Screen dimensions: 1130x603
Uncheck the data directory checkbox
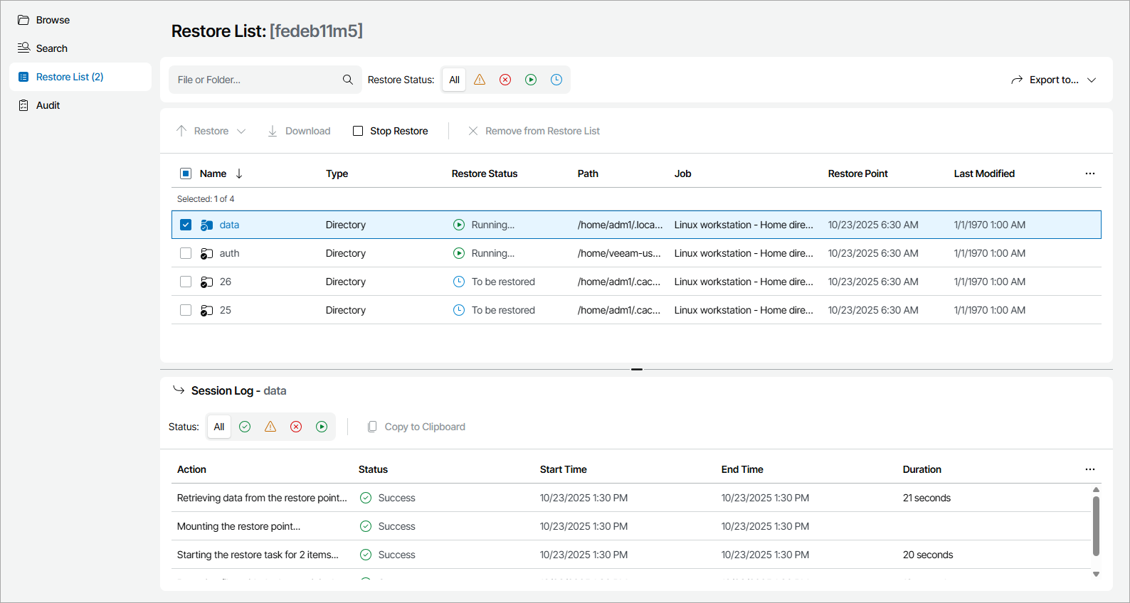(x=186, y=225)
